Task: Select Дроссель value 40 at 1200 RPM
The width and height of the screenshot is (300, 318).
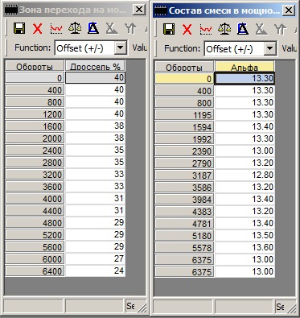Action: (95, 114)
